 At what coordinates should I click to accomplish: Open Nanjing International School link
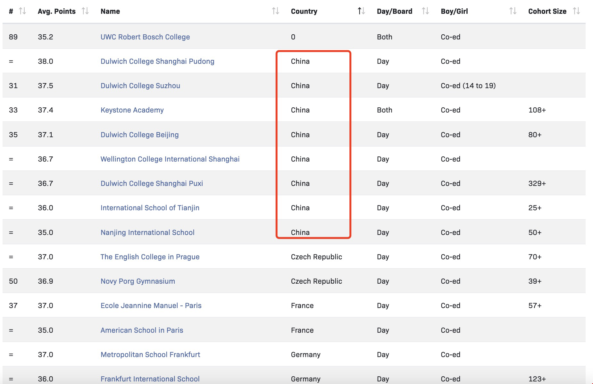[x=147, y=232]
